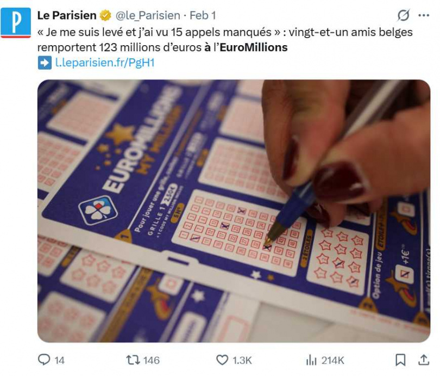
Task: Open the view analytics bar-chart icon
Action: coord(311,360)
